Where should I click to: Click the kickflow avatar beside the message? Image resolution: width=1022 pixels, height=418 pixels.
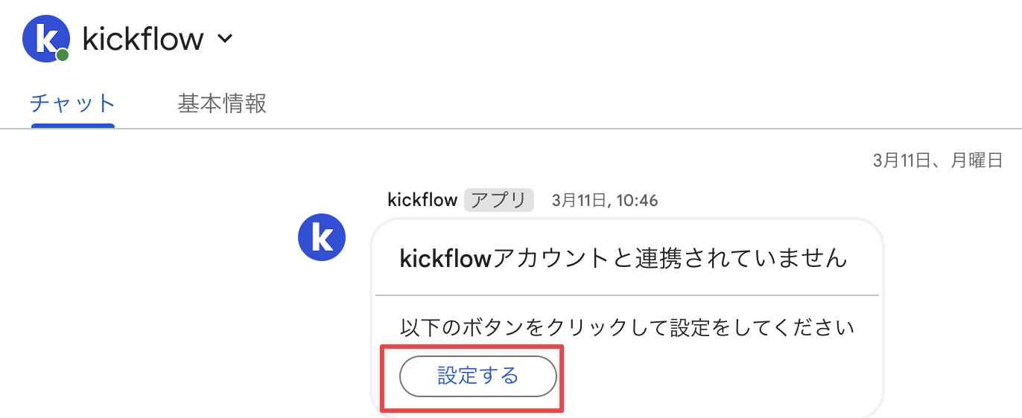pyautogui.click(x=322, y=239)
